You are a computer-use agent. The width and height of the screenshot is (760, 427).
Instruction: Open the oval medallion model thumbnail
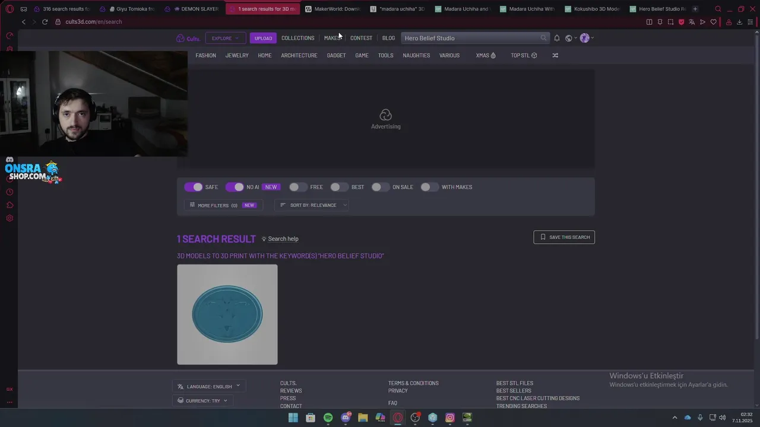click(227, 314)
